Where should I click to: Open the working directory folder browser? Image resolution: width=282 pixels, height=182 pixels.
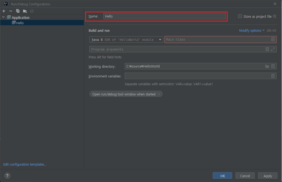(267, 66)
